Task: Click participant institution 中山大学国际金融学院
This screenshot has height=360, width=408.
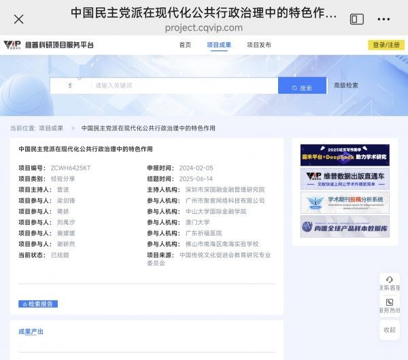Action: click(x=216, y=211)
